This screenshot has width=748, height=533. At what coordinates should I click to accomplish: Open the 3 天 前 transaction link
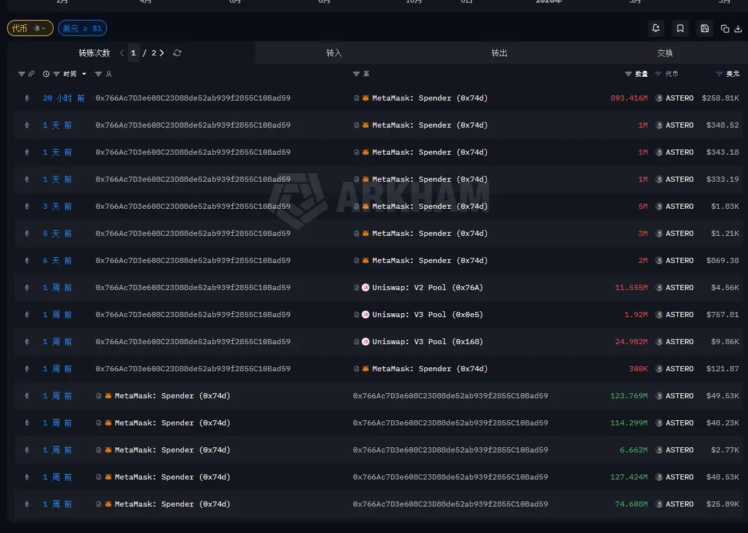pyautogui.click(x=57, y=206)
